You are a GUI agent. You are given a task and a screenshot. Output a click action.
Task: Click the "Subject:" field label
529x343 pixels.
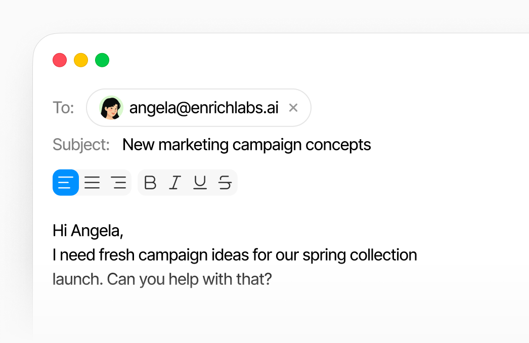click(x=81, y=145)
